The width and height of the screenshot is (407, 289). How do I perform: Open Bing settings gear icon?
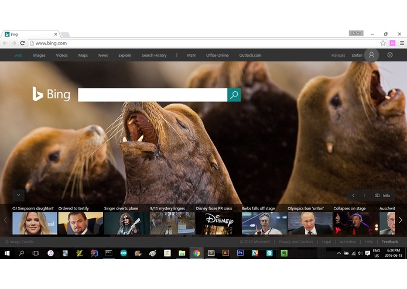(390, 55)
